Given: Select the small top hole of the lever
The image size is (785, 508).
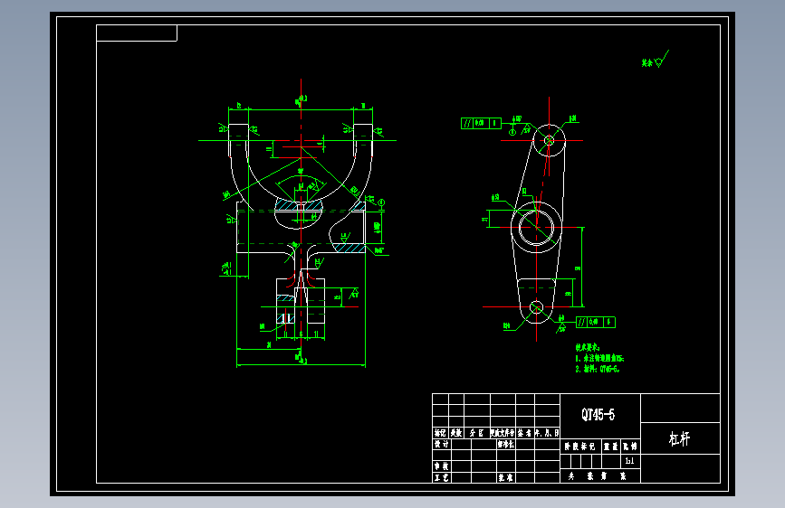Looking at the screenshot, I should coord(550,140).
